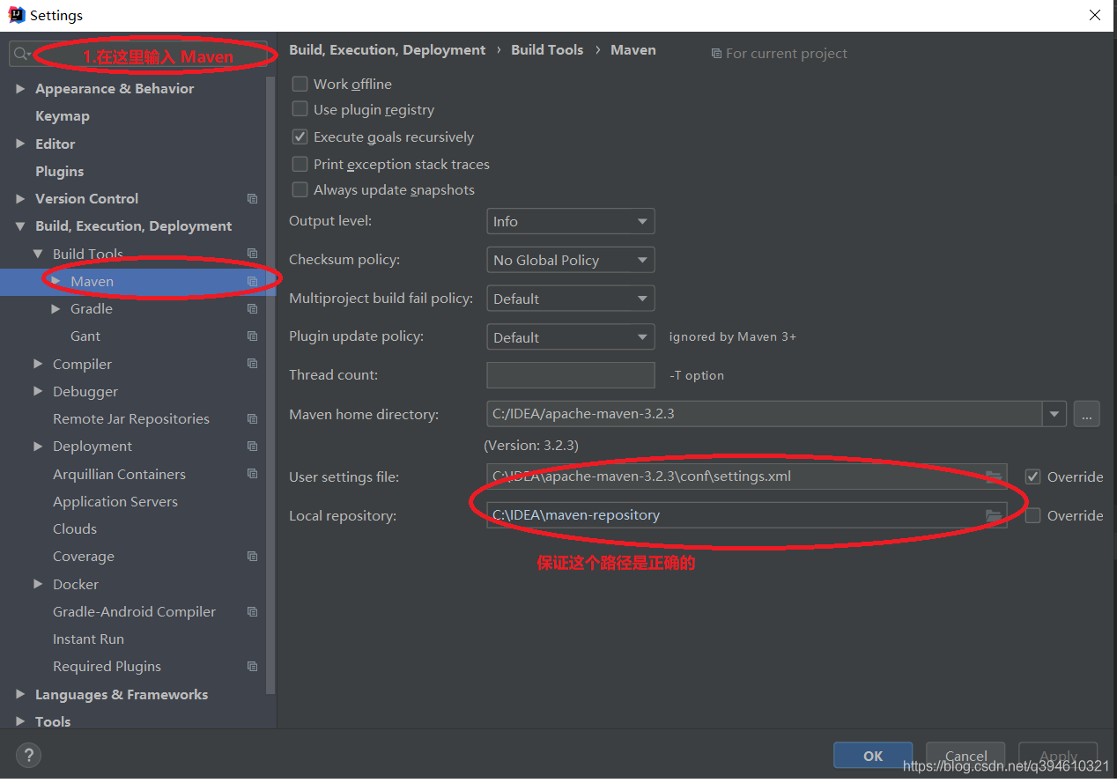Open help with the question mark button
This screenshot has width=1117, height=783.
pos(28,755)
